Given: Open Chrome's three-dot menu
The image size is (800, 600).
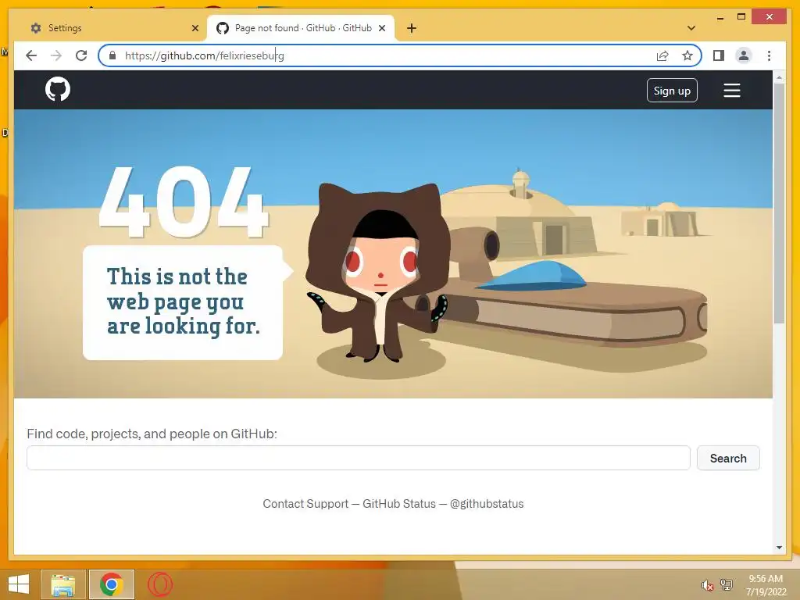Looking at the screenshot, I should (x=769, y=55).
